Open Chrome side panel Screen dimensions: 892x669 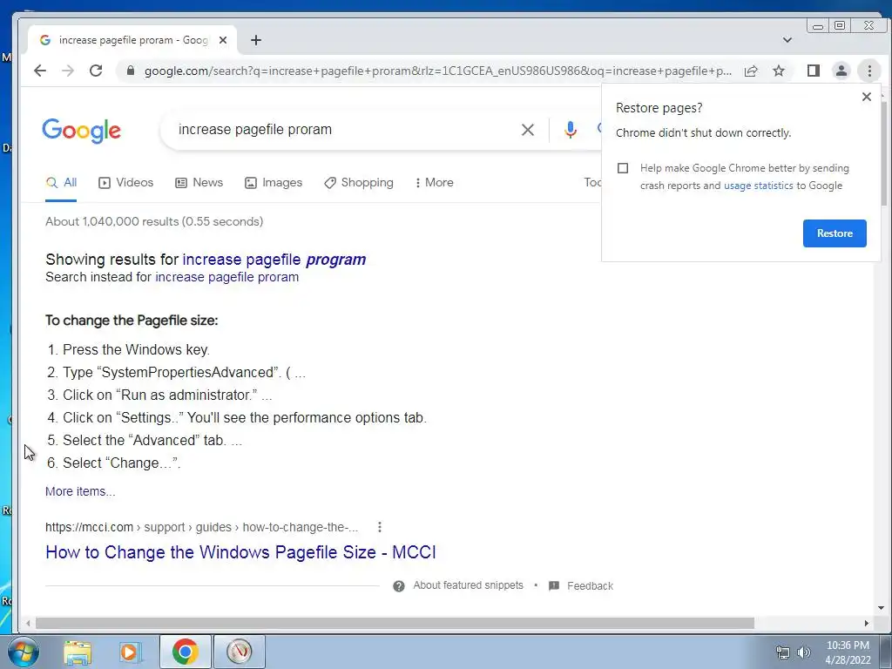coord(813,71)
